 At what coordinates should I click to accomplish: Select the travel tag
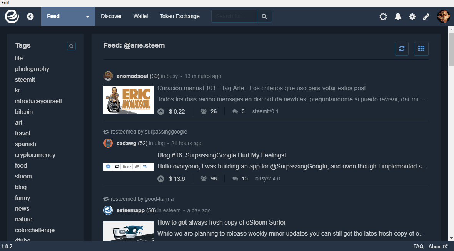coord(23,133)
